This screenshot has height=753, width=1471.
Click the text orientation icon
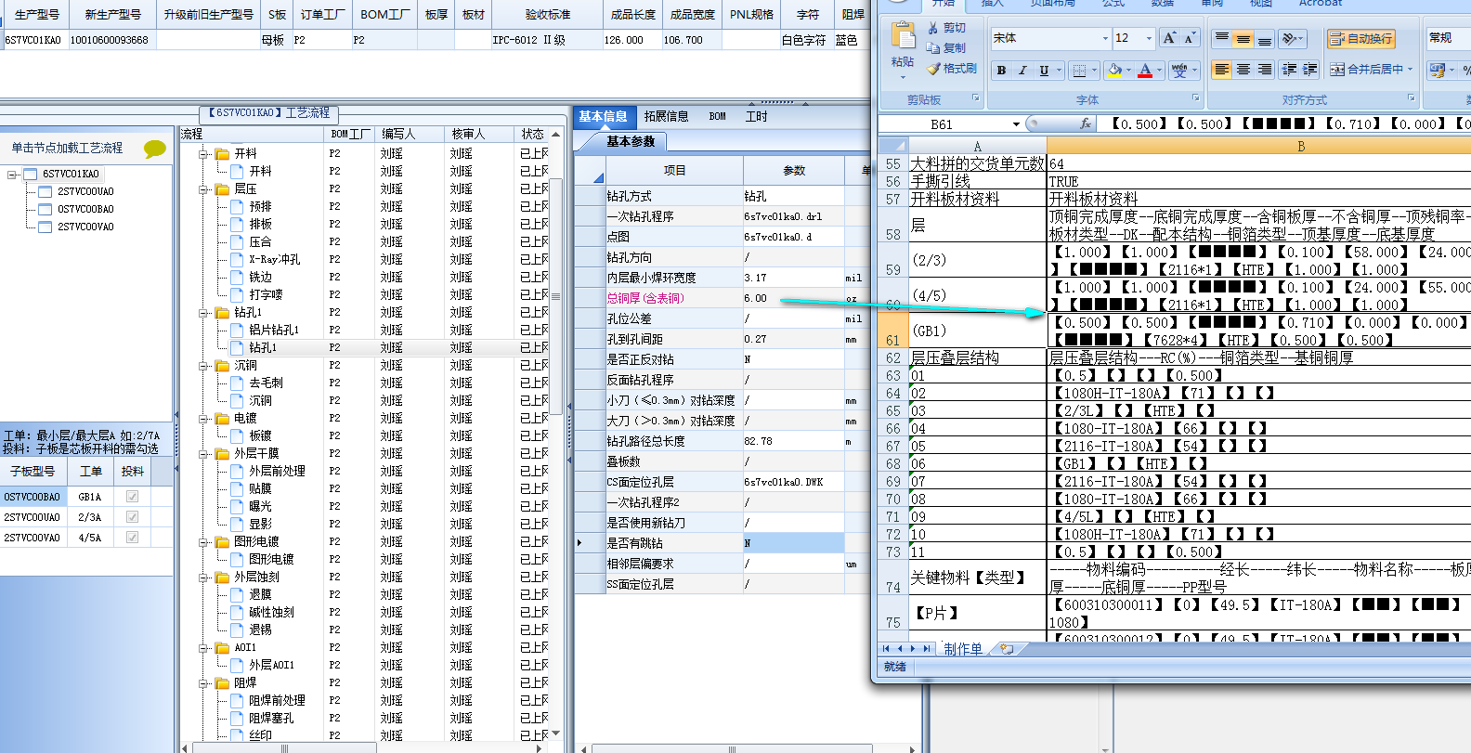pos(1288,38)
